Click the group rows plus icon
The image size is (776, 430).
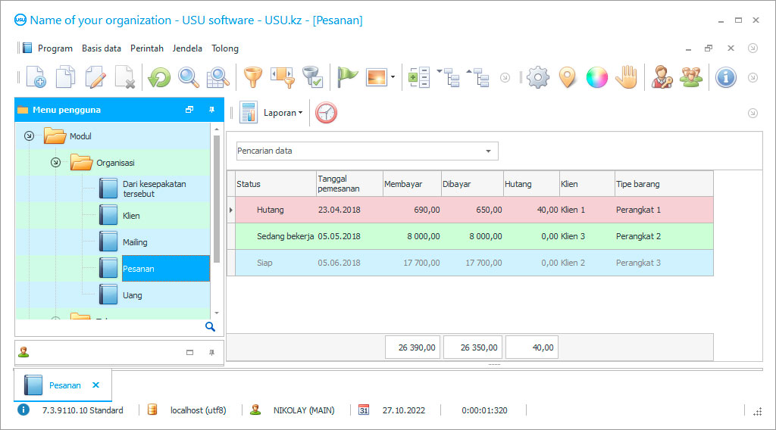(x=418, y=78)
